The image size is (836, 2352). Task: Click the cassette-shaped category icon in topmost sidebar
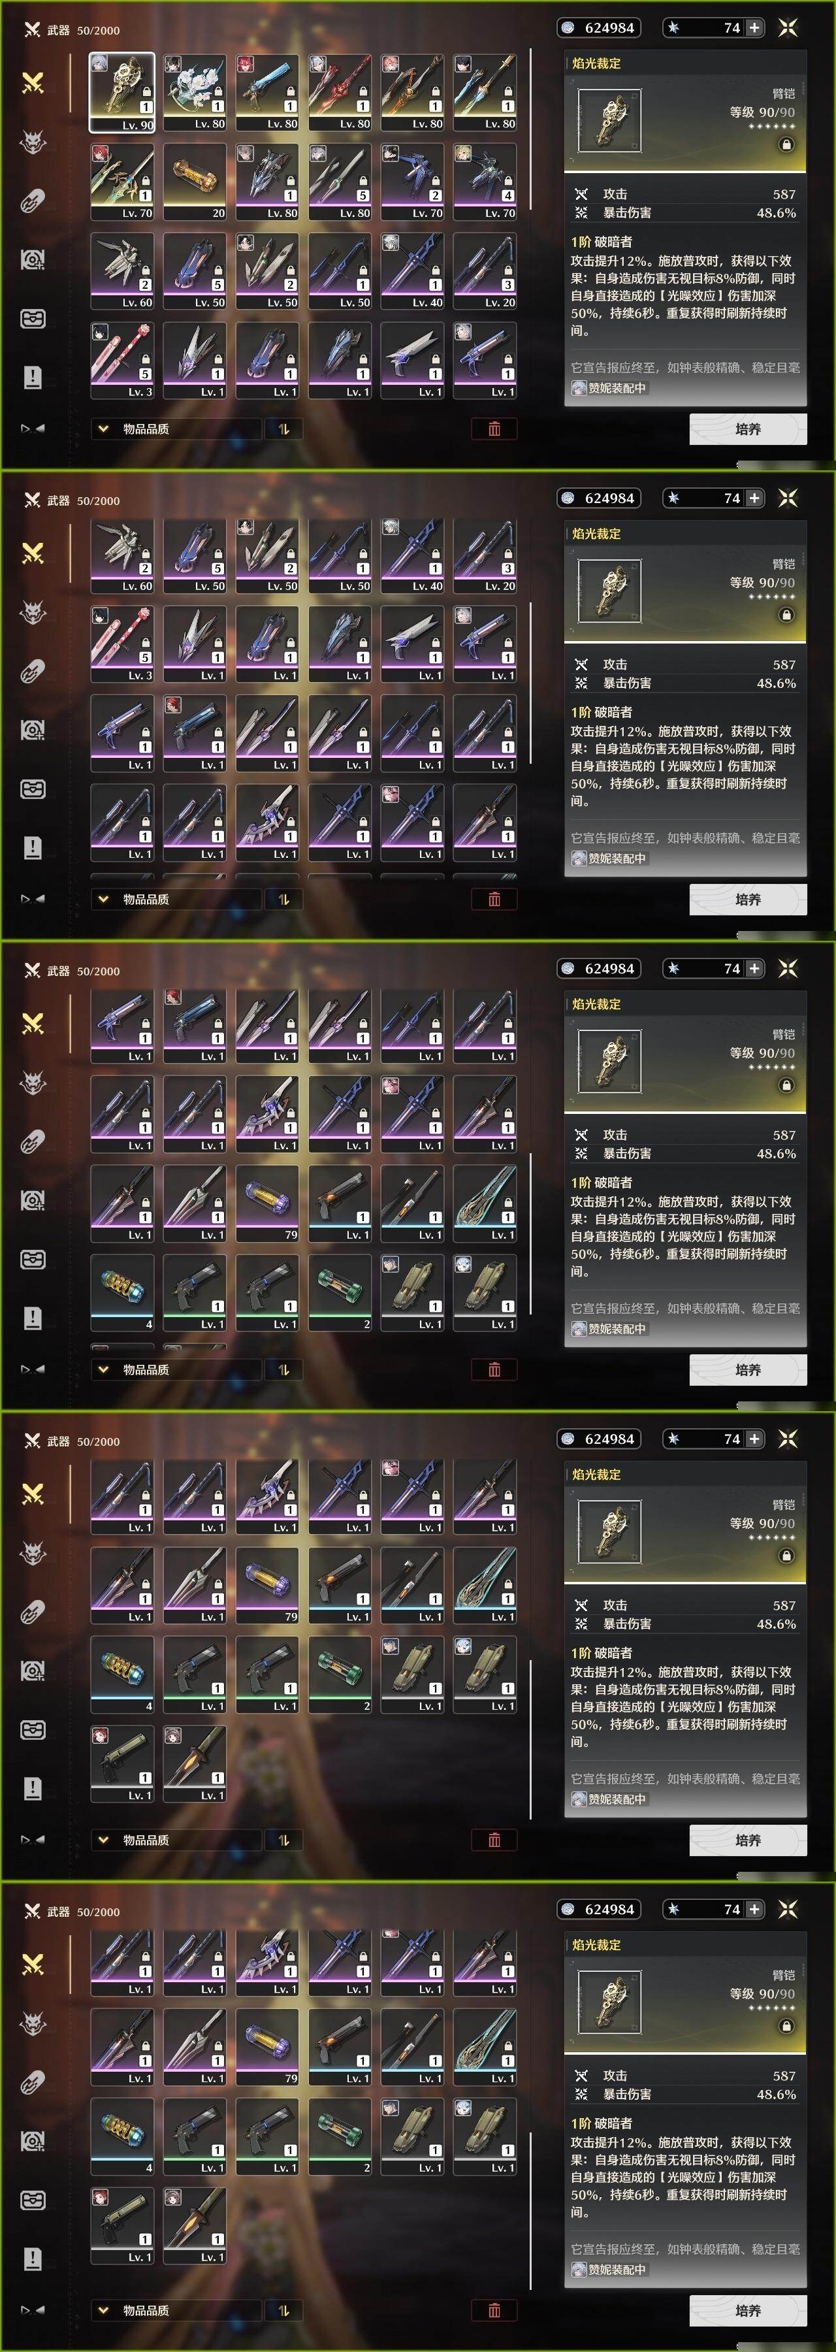[x=33, y=319]
